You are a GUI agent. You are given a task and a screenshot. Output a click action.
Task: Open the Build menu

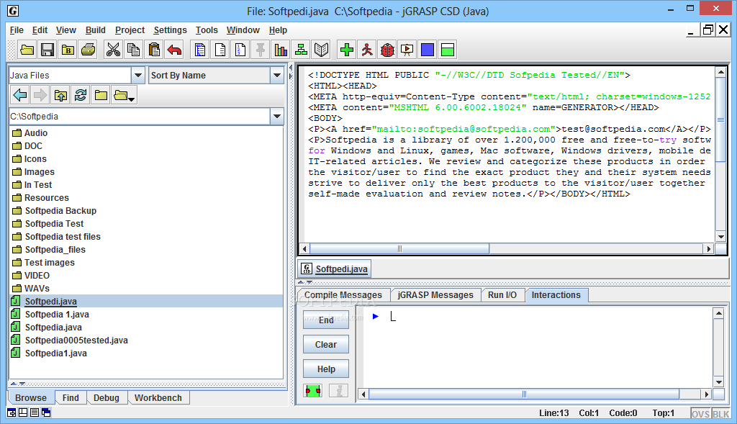click(96, 30)
